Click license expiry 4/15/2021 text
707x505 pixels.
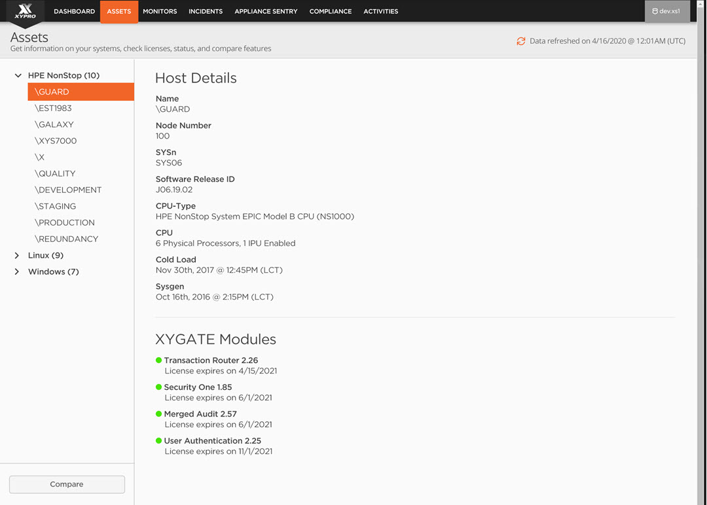[221, 371]
